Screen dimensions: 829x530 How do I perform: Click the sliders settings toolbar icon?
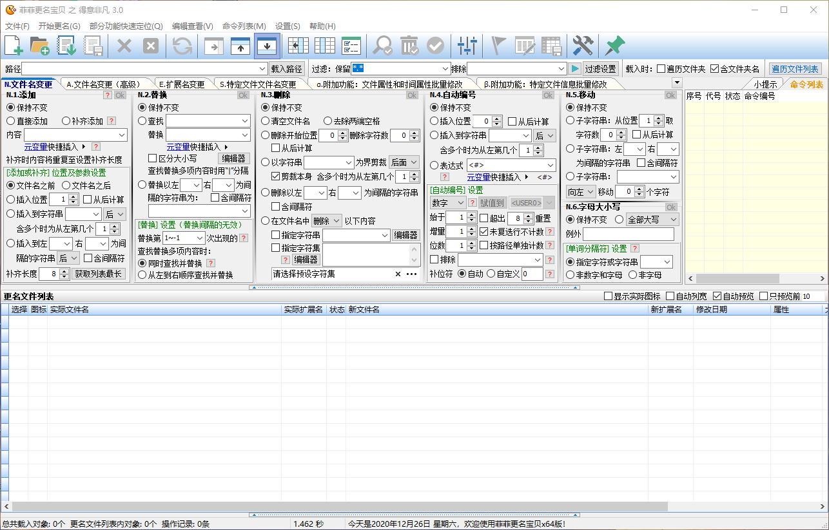(467, 46)
